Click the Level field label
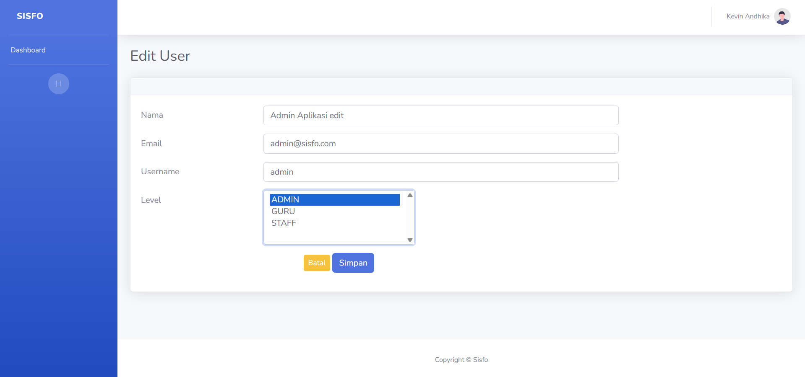Viewport: 805px width, 377px height. 151,200
